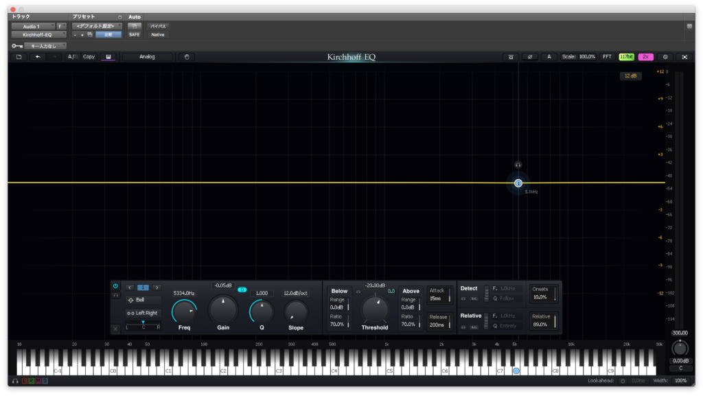The image size is (703, 396).
Task: Click the Detect row headphones icon
Action: point(463,299)
